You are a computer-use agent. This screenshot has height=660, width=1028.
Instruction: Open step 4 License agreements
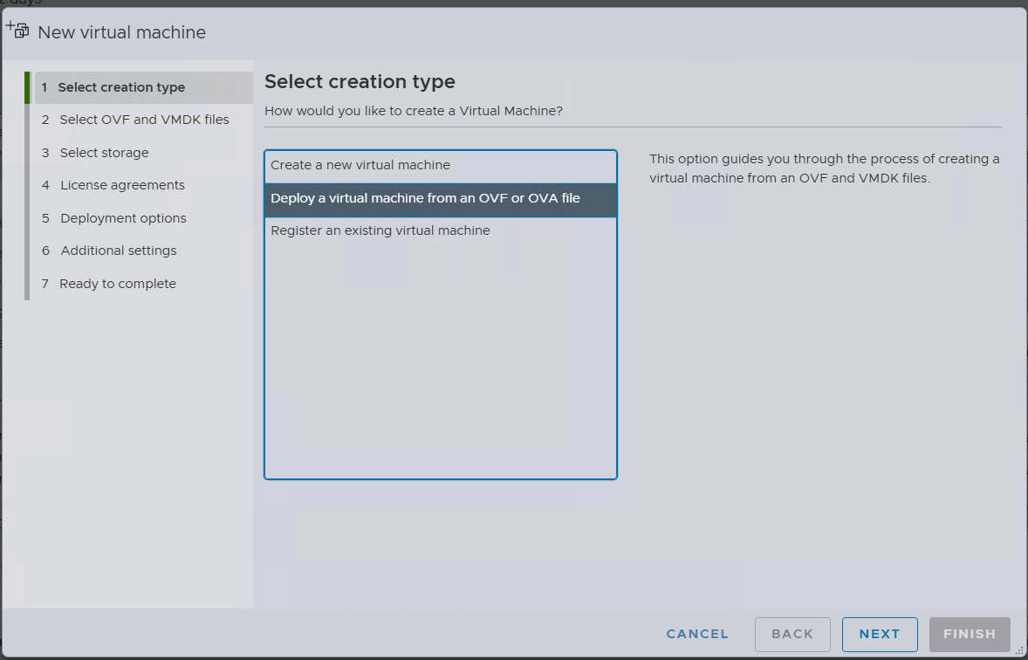[x=122, y=185]
